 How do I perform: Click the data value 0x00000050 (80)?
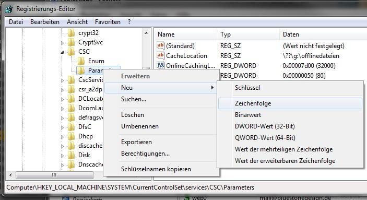click(x=304, y=76)
